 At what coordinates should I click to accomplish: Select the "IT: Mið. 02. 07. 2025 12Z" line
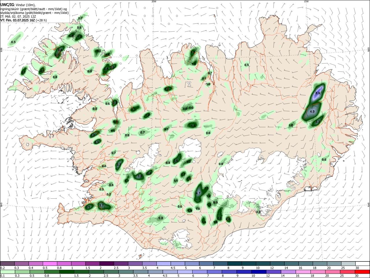pos(18,17)
